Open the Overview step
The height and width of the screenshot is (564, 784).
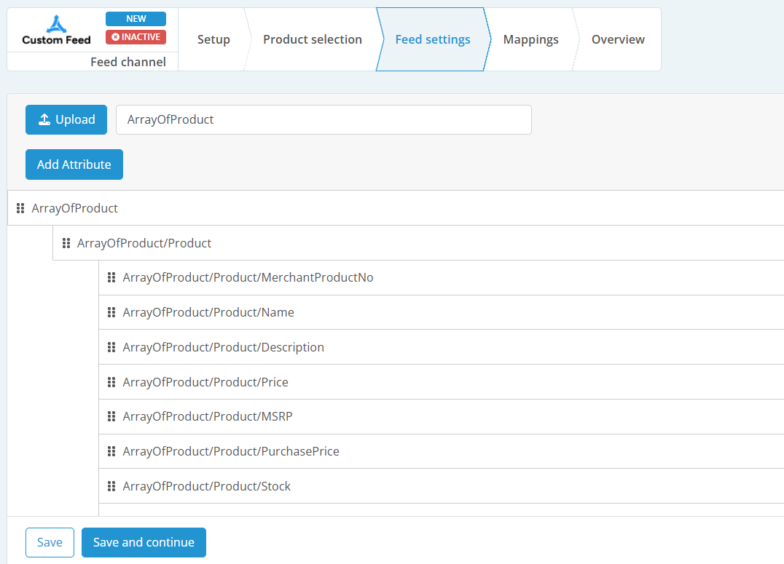pos(618,39)
